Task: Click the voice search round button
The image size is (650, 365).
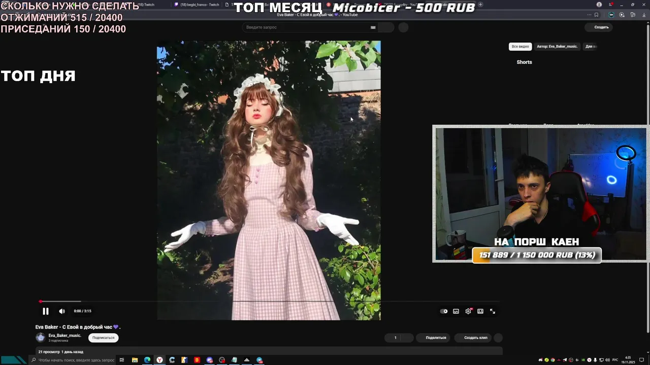Action: pyautogui.click(x=403, y=27)
